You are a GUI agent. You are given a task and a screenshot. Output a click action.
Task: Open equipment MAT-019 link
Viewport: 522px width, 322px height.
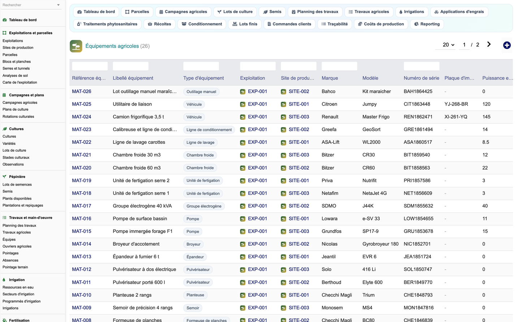click(x=82, y=180)
